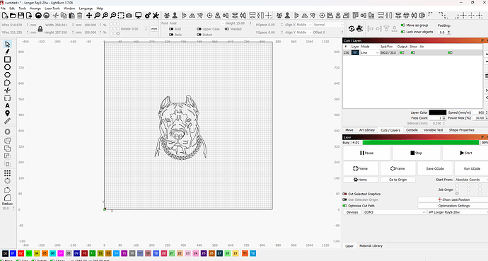Open the Start From Absolute Coords dropdown
This screenshot has height=261, width=488.
(x=471, y=180)
